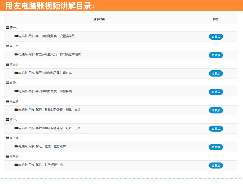Click list icon beside 第一讲
The width and height of the screenshot is (243, 185).
pyautogui.click(x=7, y=28)
